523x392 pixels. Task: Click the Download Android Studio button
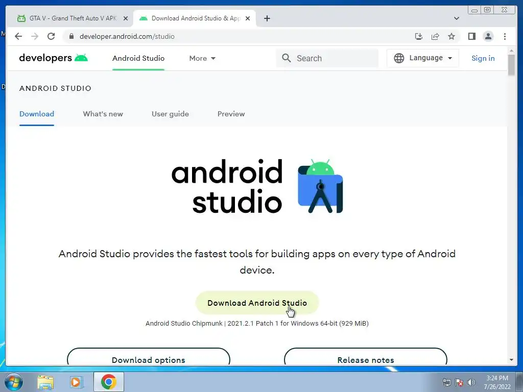(257, 303)
